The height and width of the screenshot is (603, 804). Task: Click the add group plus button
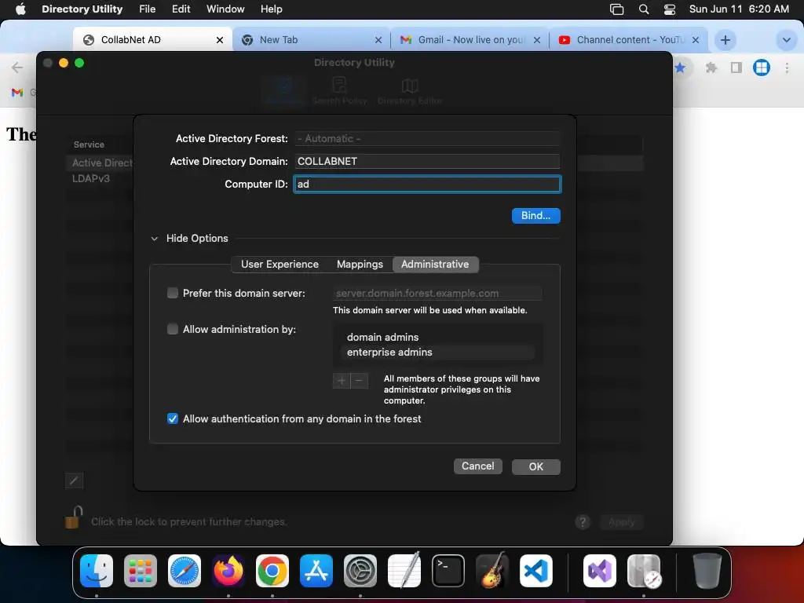[x=342, y=381]
